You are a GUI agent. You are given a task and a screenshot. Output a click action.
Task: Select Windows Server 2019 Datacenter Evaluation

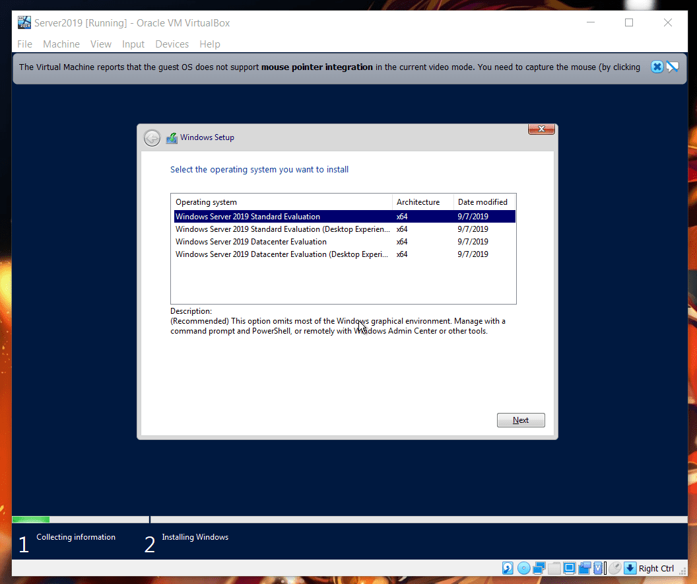coord(251,242)
